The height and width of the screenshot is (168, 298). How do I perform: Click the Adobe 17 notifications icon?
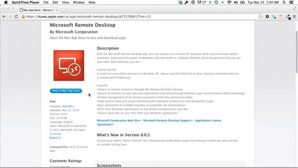pyautogui.click(x=202, y=2)
